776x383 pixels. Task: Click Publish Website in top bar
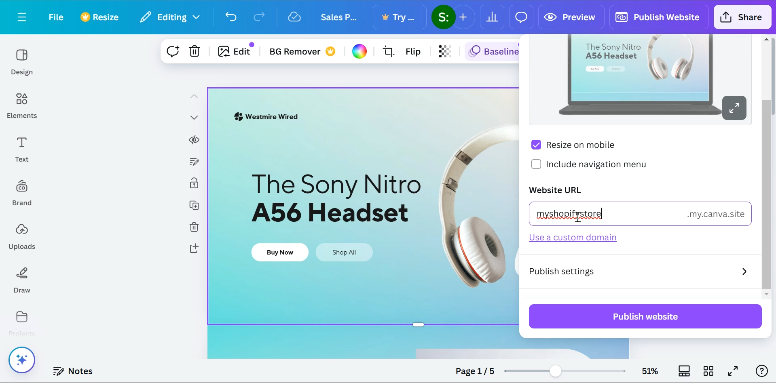(659, 17)
